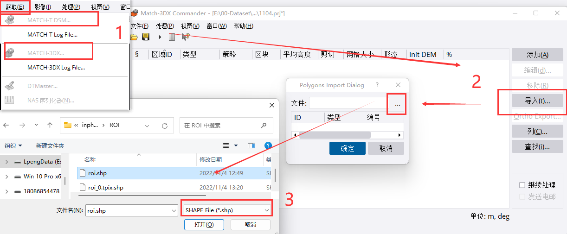Enable the 继续处理 checkbox
The width and height of the screenshot is (567, 234).
(522, 185)
